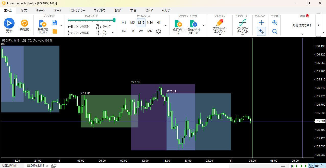Show more ribbon groups with right arrow
Image resolution: width=326 pixels, height=168 pixels.
coord(318,25)
